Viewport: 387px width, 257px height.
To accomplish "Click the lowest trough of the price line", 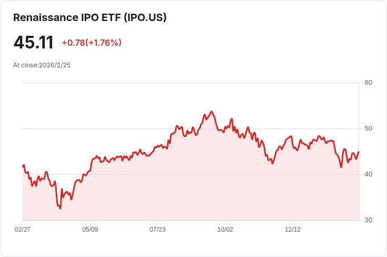I will [60, 209].
